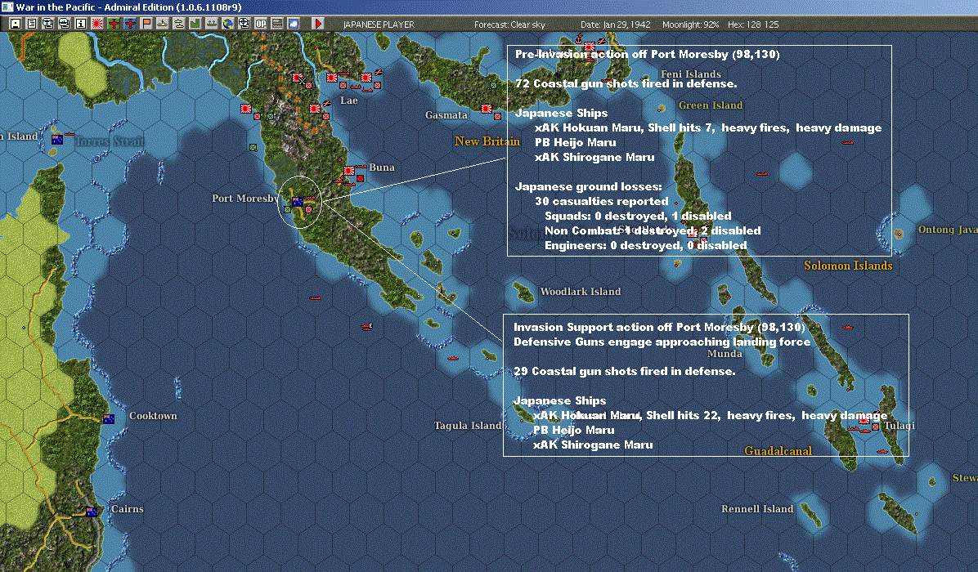Click the Guadalcanal label
This screenshot has height=572, width=978.
point(778,450)
